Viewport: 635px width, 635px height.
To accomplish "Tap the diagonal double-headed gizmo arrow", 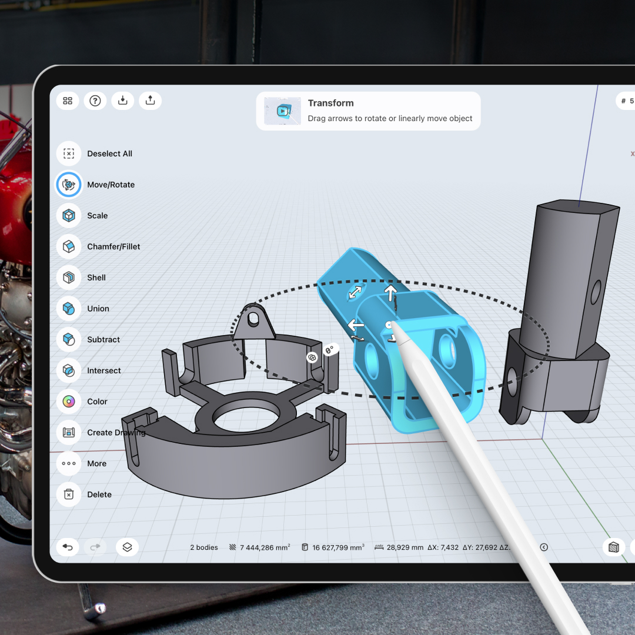I will pos(355,292).
